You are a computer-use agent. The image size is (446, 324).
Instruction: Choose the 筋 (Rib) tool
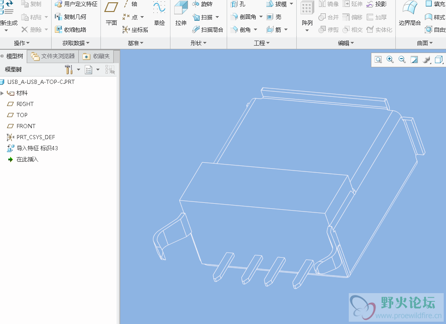tap(274, 29)
